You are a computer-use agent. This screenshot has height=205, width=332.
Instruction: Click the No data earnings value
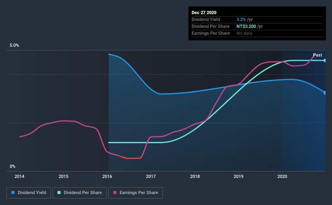pos(244,33)
